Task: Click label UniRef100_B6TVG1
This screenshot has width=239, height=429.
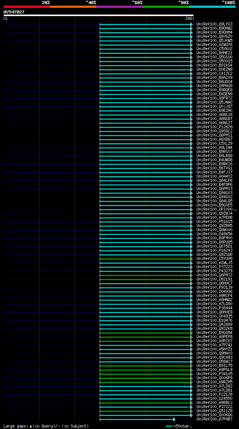Action: 214,168
